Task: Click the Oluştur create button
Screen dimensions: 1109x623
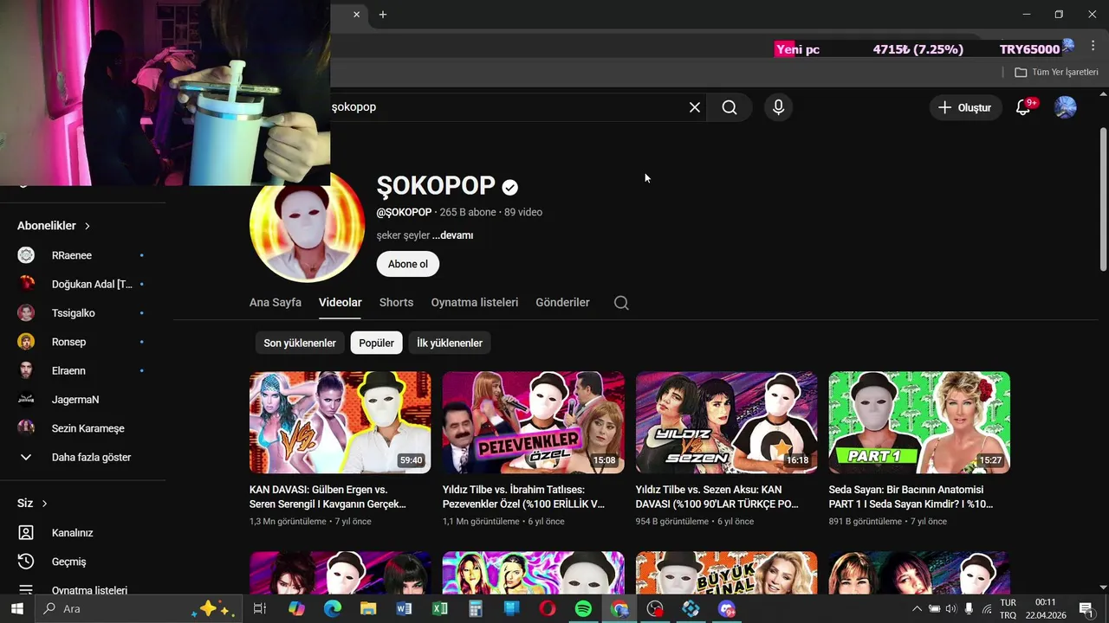Action: [965, 107]
